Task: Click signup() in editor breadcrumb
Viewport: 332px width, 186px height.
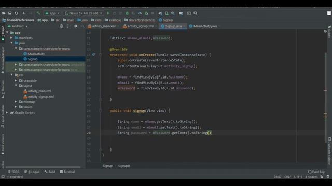Action: tap(124, 166)
